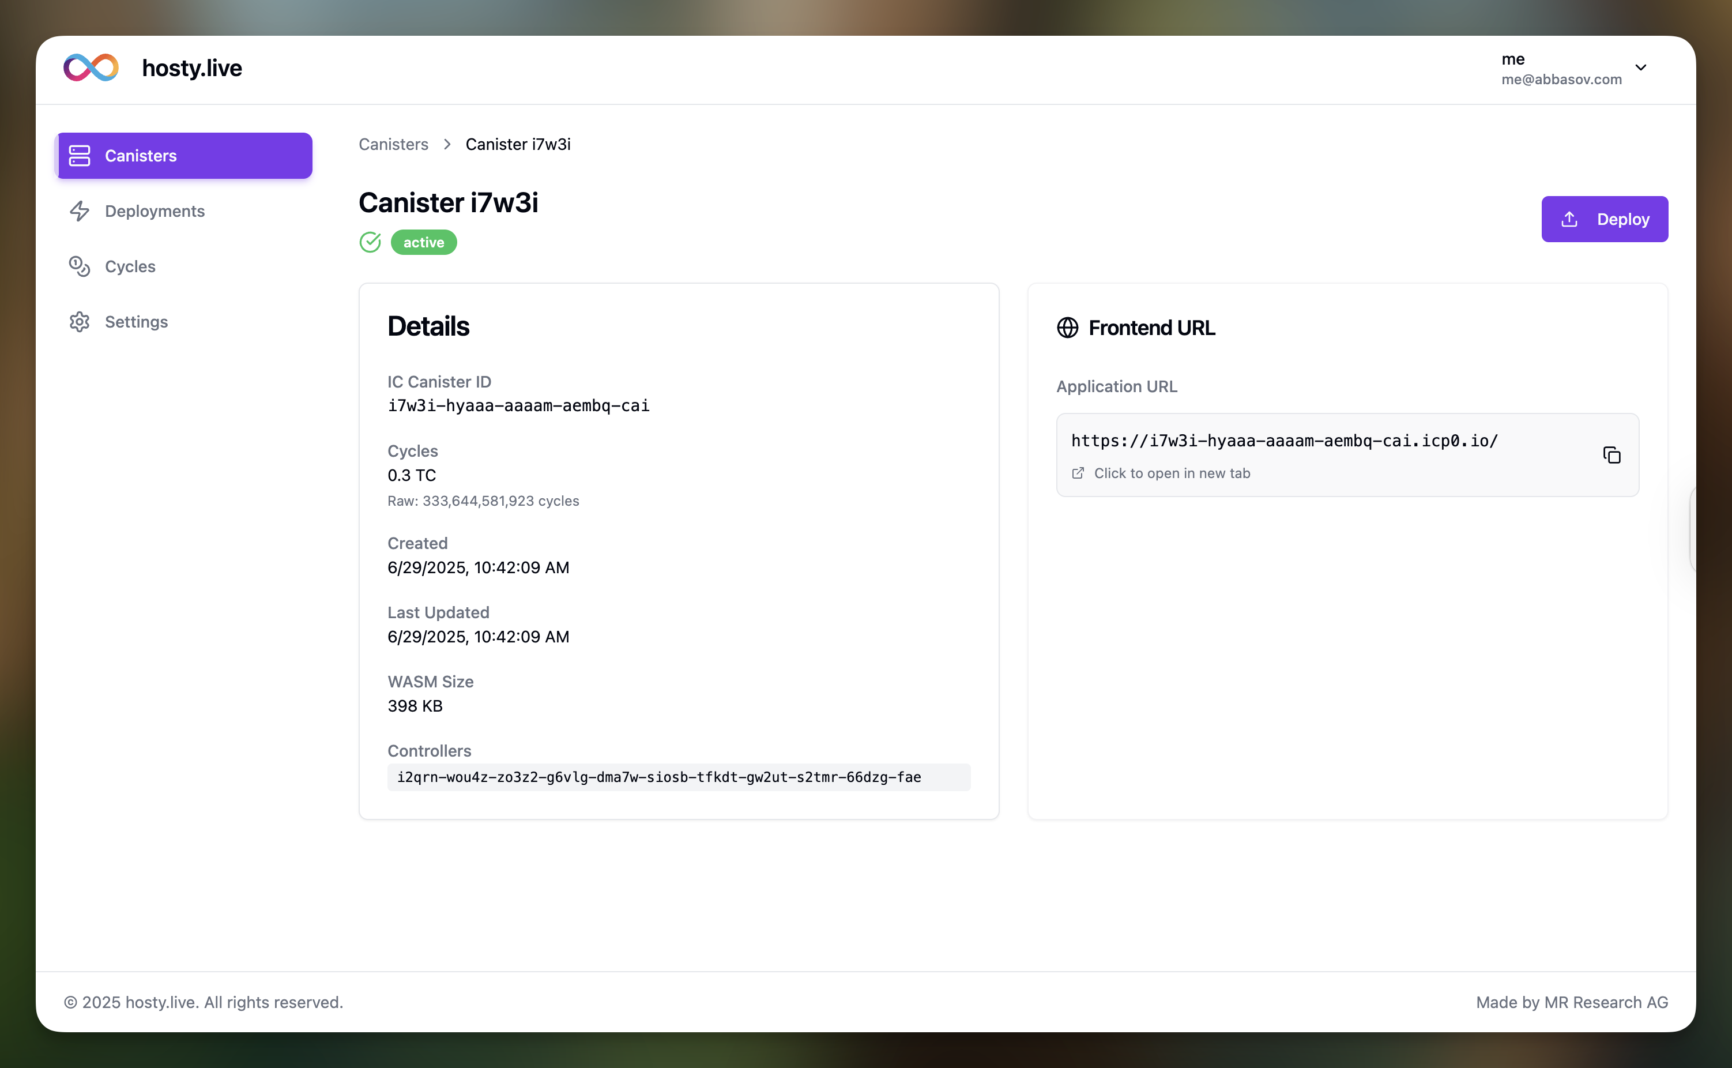Click the breadcrumb chevron separator

tap(447, 144)
